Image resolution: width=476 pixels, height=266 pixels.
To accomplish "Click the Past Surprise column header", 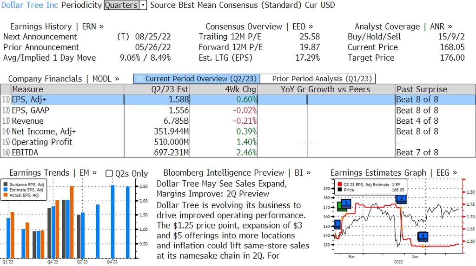I will [x=436, y=89].
